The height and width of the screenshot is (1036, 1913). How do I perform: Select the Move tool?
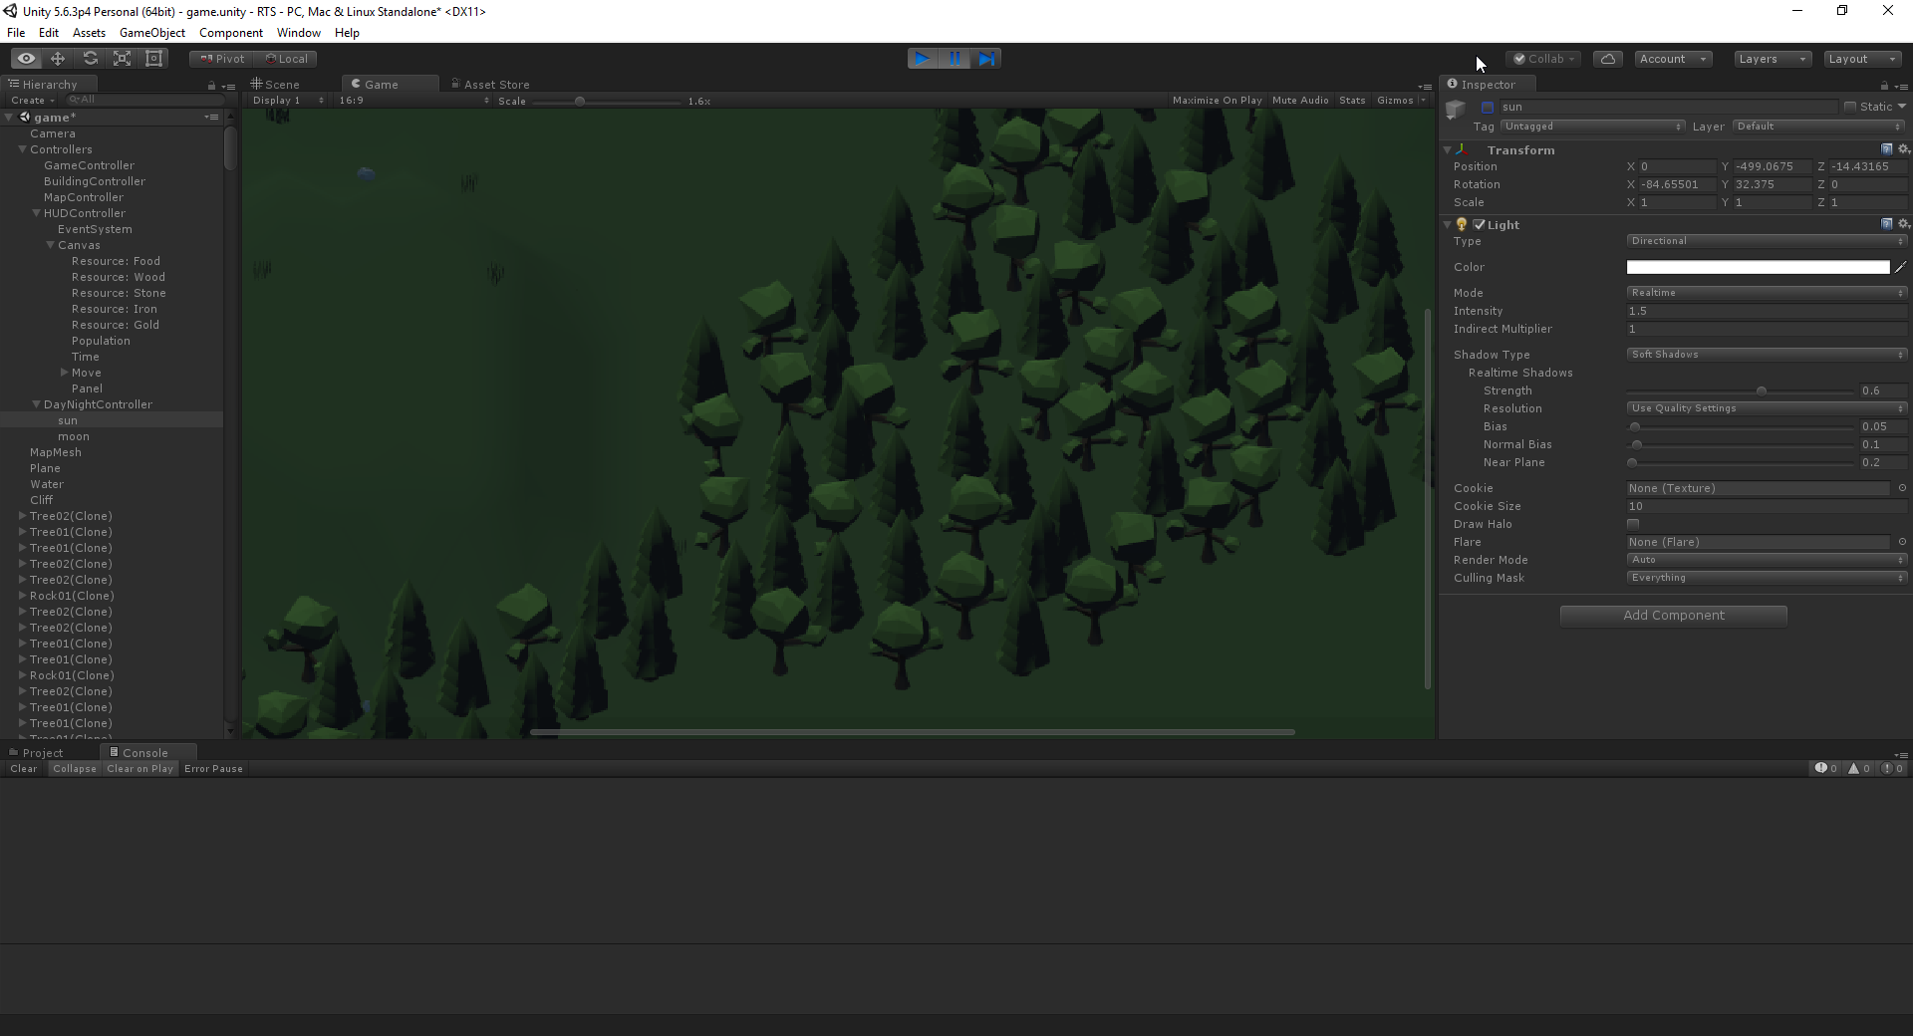[x=58, y=59]
